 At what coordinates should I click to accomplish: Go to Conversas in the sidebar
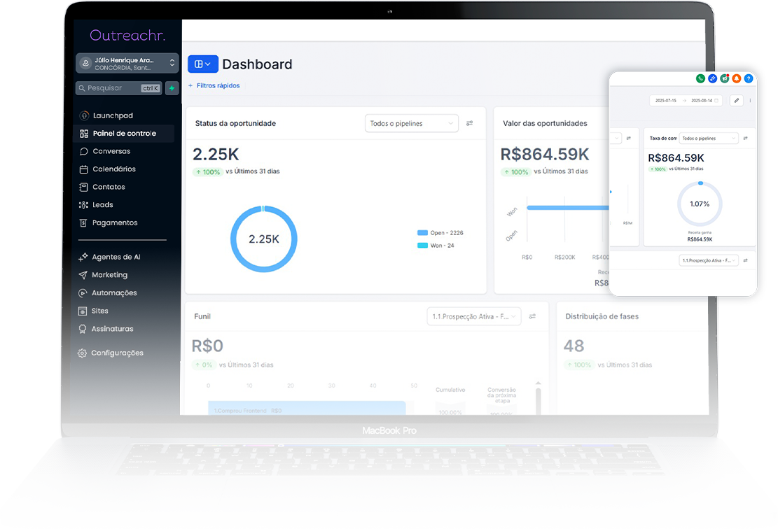[111, 151]
